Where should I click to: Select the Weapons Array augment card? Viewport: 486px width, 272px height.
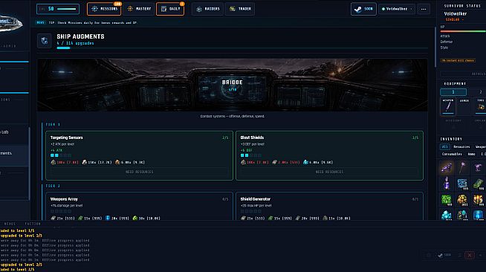point(139,207)
